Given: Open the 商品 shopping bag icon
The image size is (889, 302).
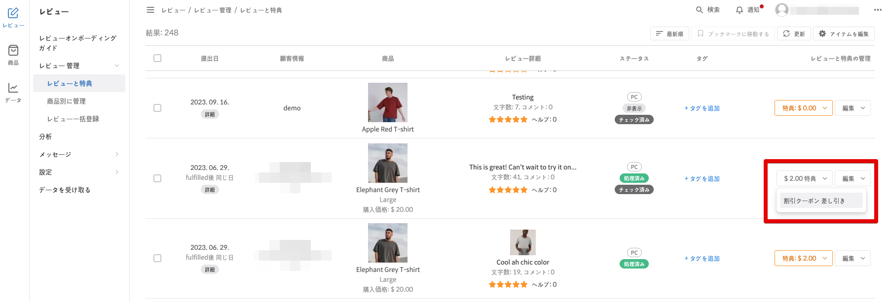Looking at the screenshot, I should coord(13,51).
